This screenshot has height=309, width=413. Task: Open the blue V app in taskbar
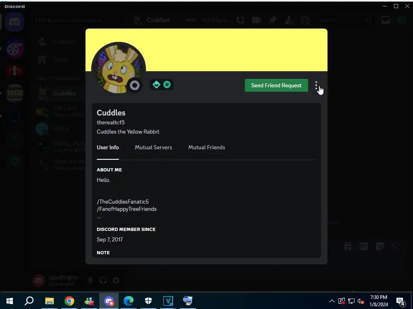coord(168,301)
